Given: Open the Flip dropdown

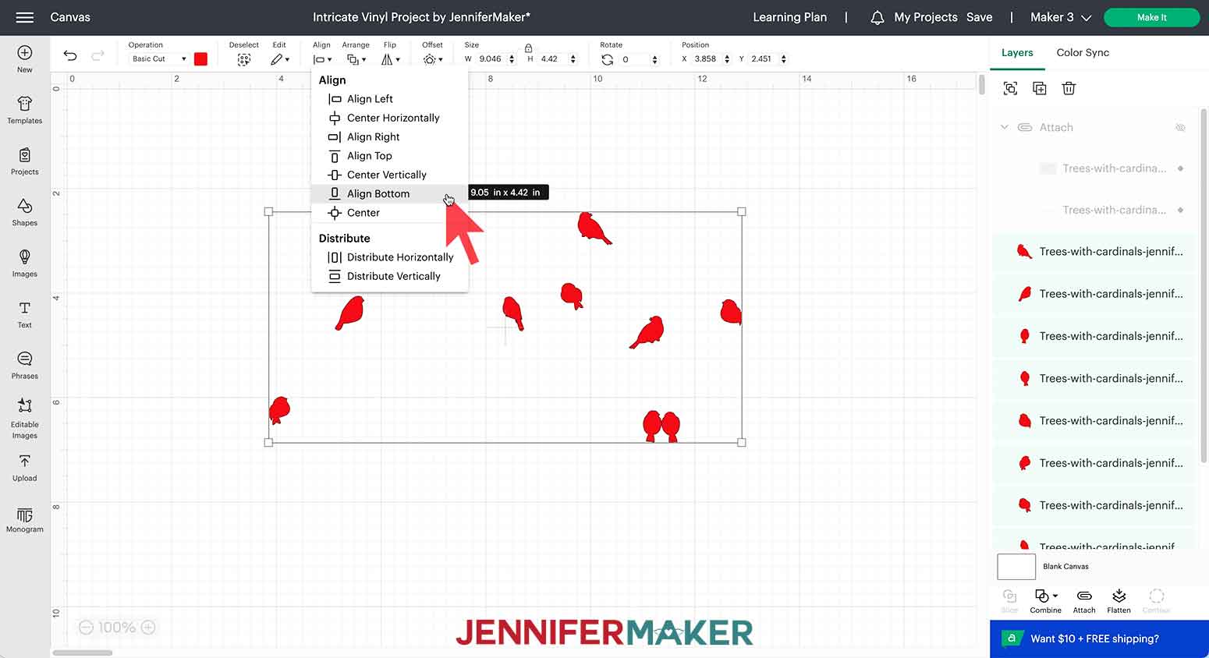Looking at the screenshot, I should [x=391, y=59].
